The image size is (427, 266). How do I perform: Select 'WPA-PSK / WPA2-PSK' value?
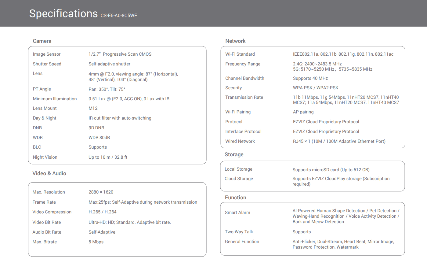point(316,88)
